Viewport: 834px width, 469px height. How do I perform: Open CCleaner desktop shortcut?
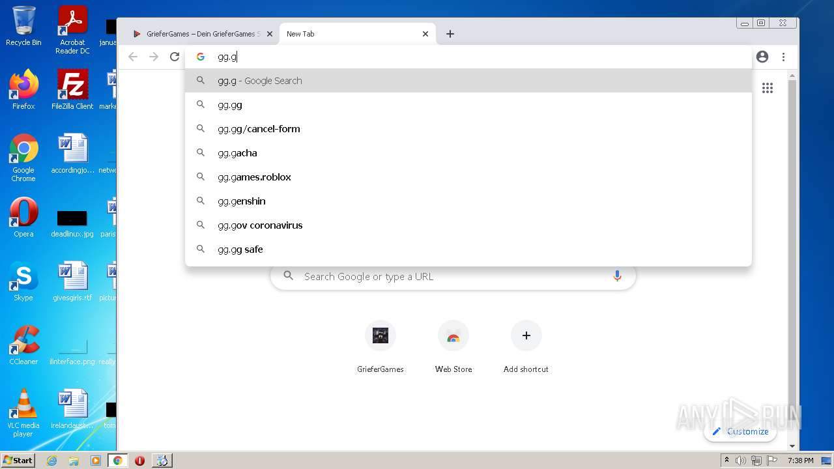23,345
